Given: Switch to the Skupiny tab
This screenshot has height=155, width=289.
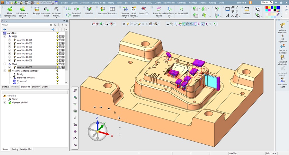Looking at the screenshot, I should (x=36, y=87).
